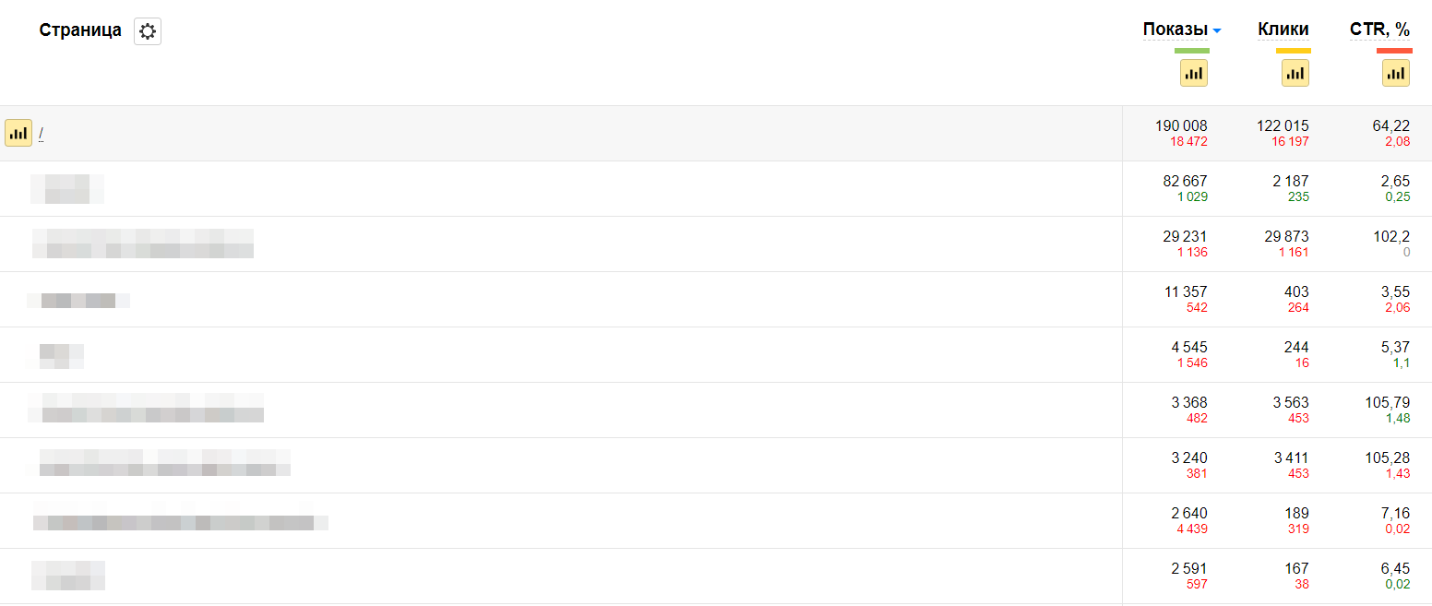Sort by Показы column header
Viewport: 1432px width, 606px height.
pos(1175,30)
